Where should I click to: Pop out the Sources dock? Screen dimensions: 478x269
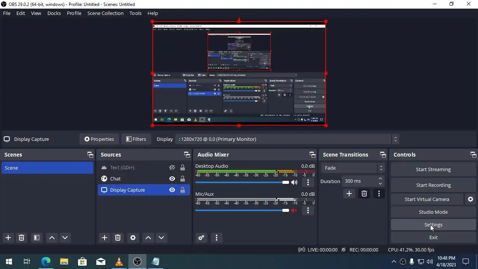pyautogui.click(x=187, y=155)
